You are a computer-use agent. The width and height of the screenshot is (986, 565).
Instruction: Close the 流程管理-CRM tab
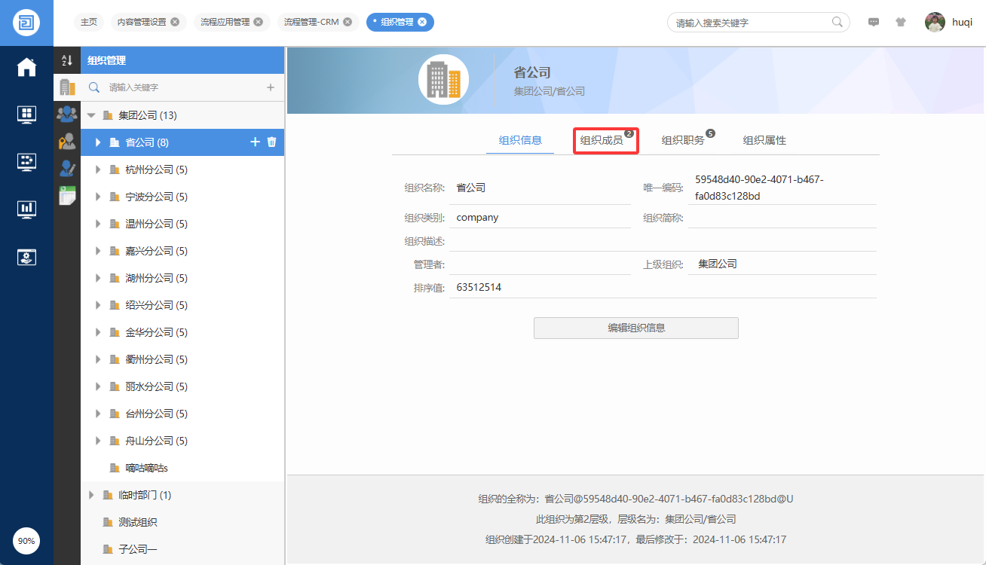pyautogui.click(x=348, y=22)
